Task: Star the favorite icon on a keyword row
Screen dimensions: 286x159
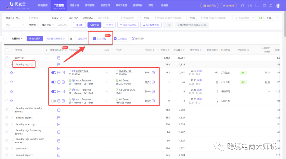Action: (x=11, y=72)
